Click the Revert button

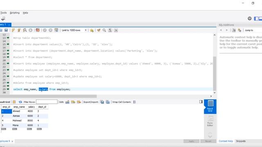[208, 141]
